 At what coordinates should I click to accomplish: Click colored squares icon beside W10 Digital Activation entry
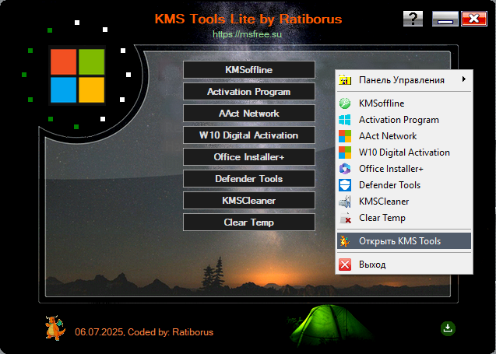pos(345,152)
